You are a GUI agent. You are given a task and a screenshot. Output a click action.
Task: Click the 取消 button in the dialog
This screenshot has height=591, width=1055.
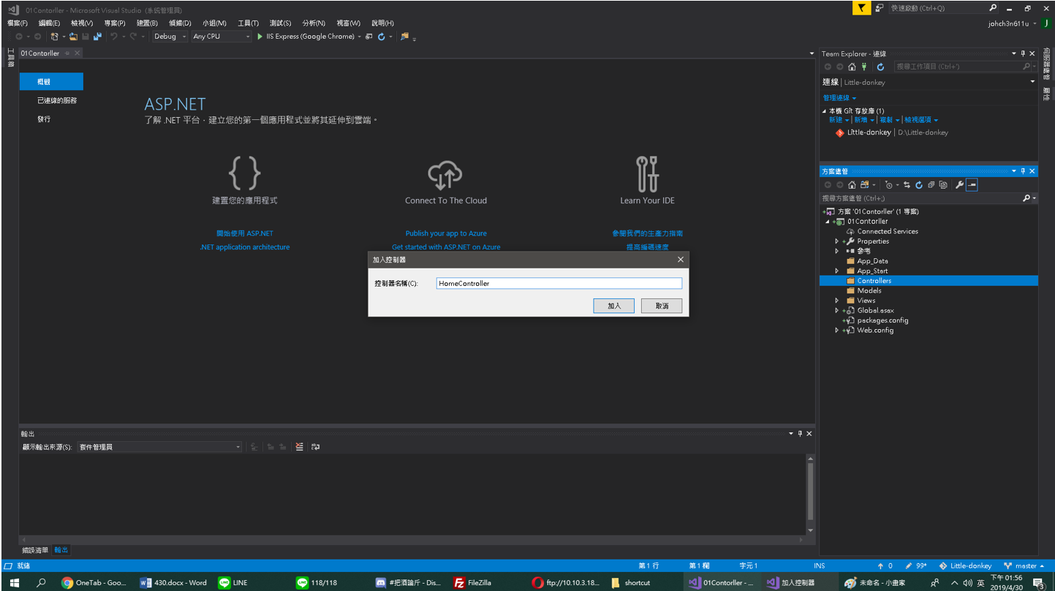[x=662, y=306]
